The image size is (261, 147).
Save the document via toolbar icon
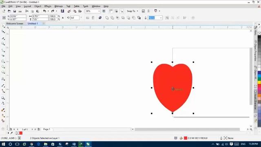(x=15, y=11)
